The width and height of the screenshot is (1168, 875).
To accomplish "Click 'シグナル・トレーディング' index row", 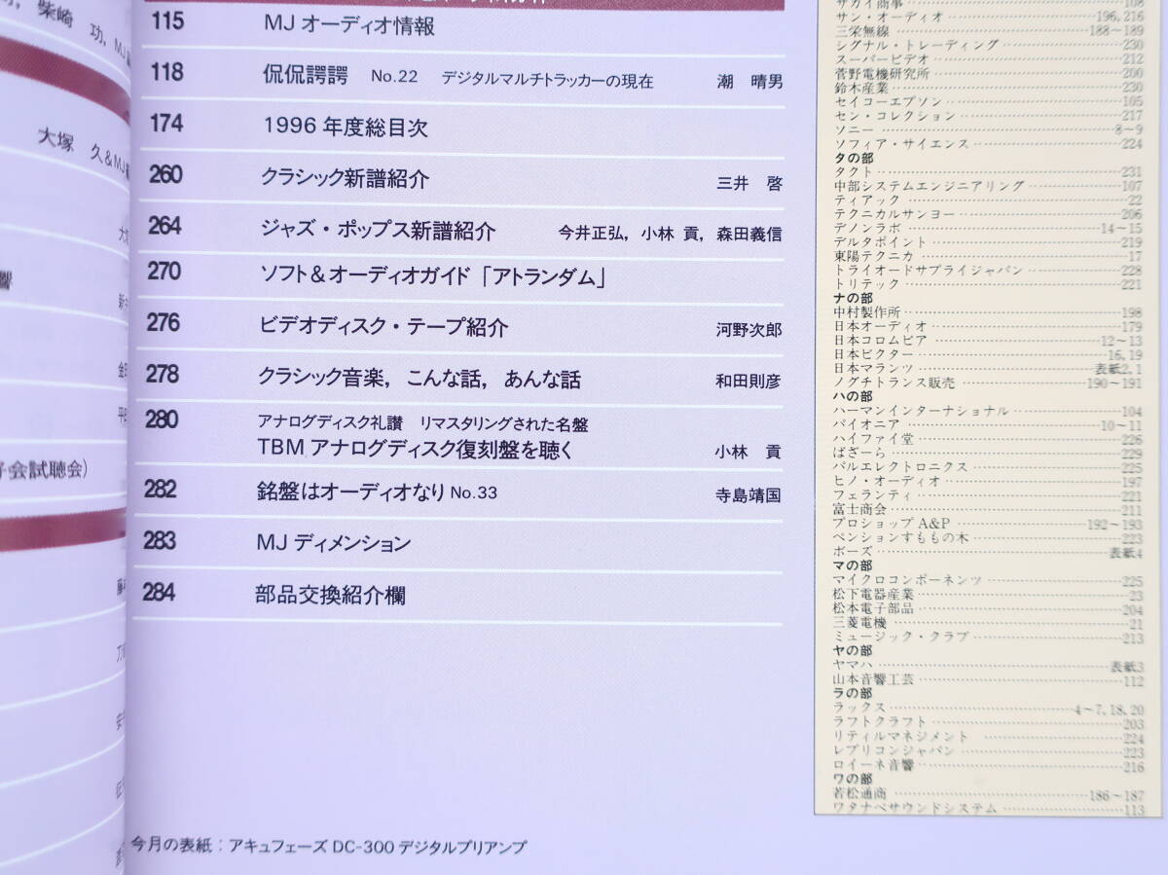I will [989, 45].
